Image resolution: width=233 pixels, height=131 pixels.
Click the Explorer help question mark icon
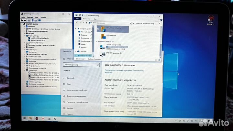tap(161, 20)
